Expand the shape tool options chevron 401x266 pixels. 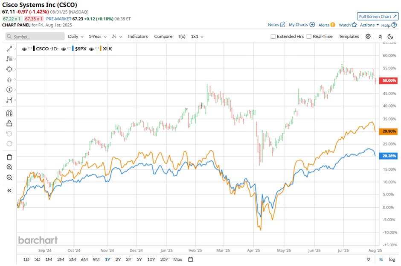point(15,69)
